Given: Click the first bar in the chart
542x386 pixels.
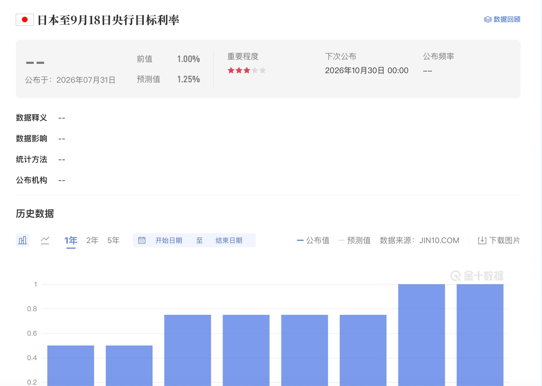Looking at the screenshot, I should [71, 365].
